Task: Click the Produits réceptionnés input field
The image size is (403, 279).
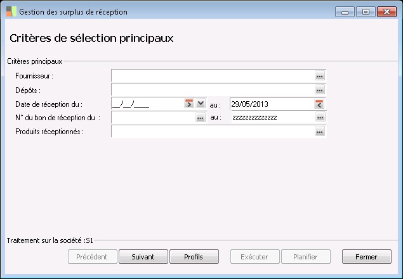Action: pos(213,132)
